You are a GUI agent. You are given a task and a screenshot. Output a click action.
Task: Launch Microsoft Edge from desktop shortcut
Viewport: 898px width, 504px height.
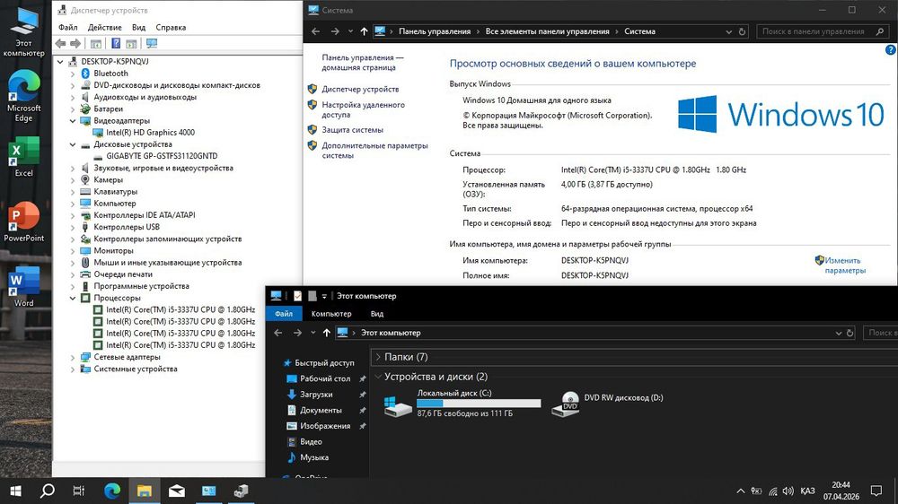click(x=23, y=96)
